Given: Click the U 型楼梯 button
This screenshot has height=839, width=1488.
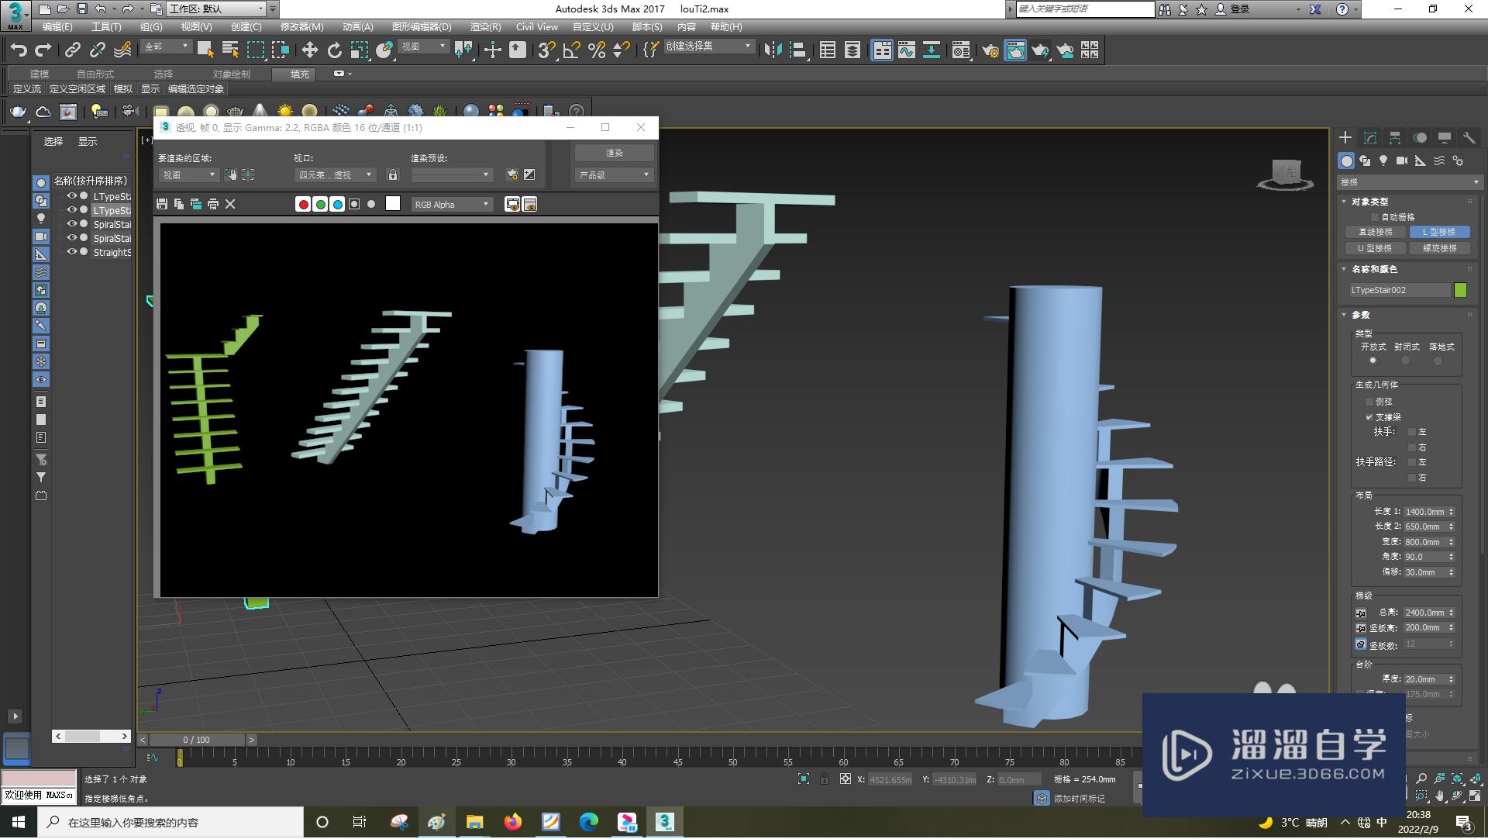Looking at the screenshot, I should tap(1376, 248).
